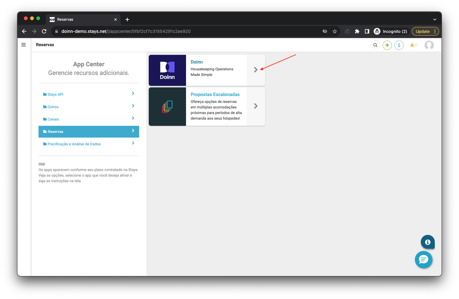Click the Chrome Update button

[x=423, y=31]
